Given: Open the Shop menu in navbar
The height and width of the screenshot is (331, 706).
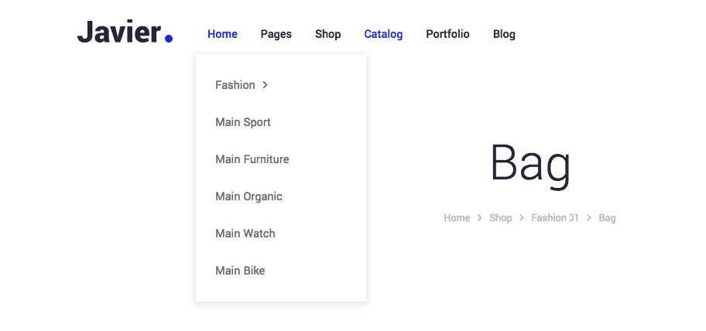Looking at the screenshot, I should (x=327, y=34).
